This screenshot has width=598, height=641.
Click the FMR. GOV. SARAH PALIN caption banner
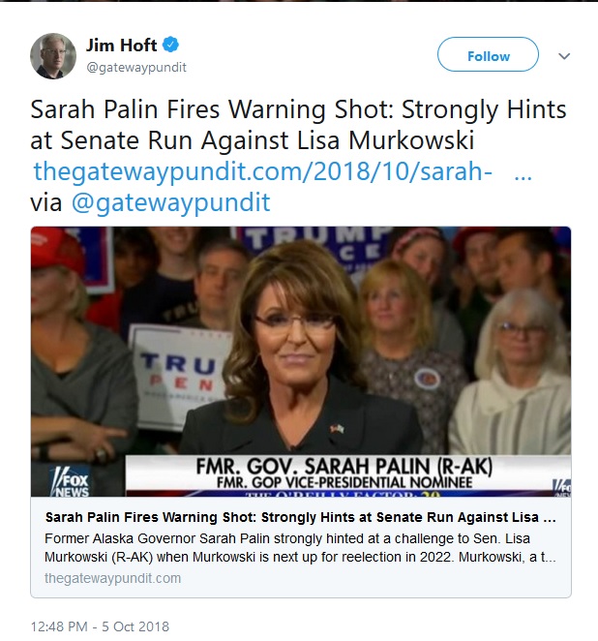pyautogui.click(x=347, y=473)
